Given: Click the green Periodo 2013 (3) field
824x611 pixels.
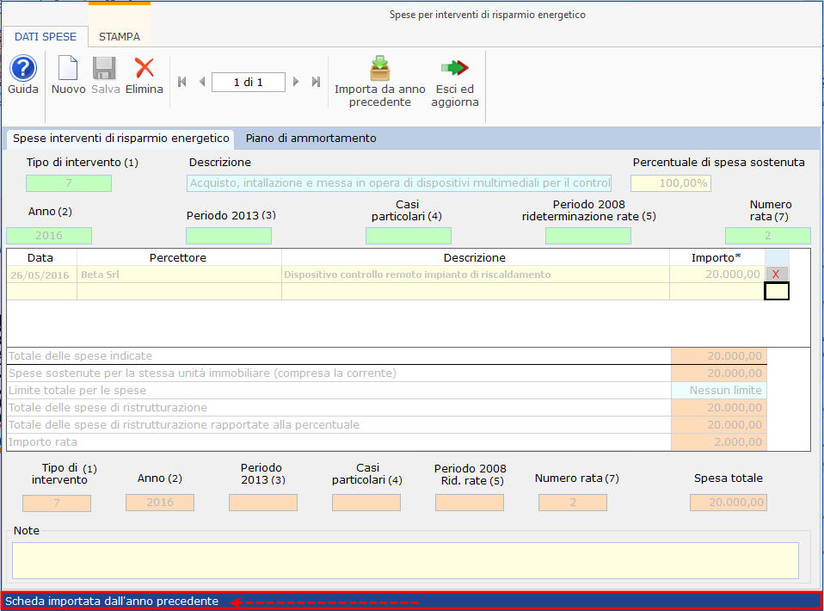Looking at the screenshot, I should coord(229,236).
